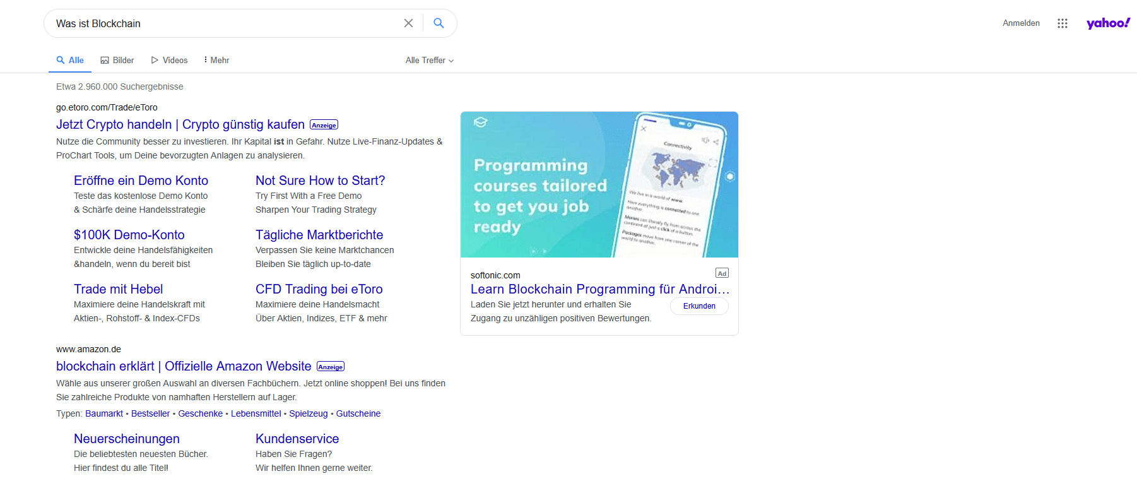The width and height of the screenshot is (1137, 481).
Task: Click the Erkunden button
Action: click(699, 306)
